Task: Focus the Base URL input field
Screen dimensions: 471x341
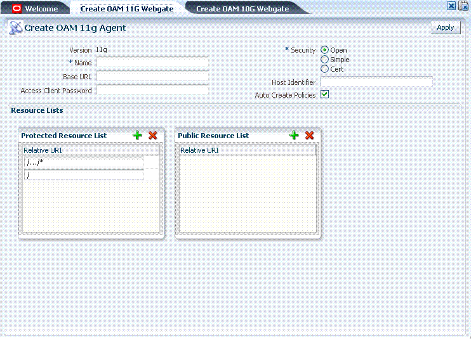Action: pyautogui.click(x=152, y=76)
